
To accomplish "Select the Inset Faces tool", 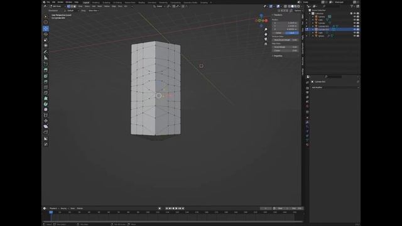I will (46, 76).
